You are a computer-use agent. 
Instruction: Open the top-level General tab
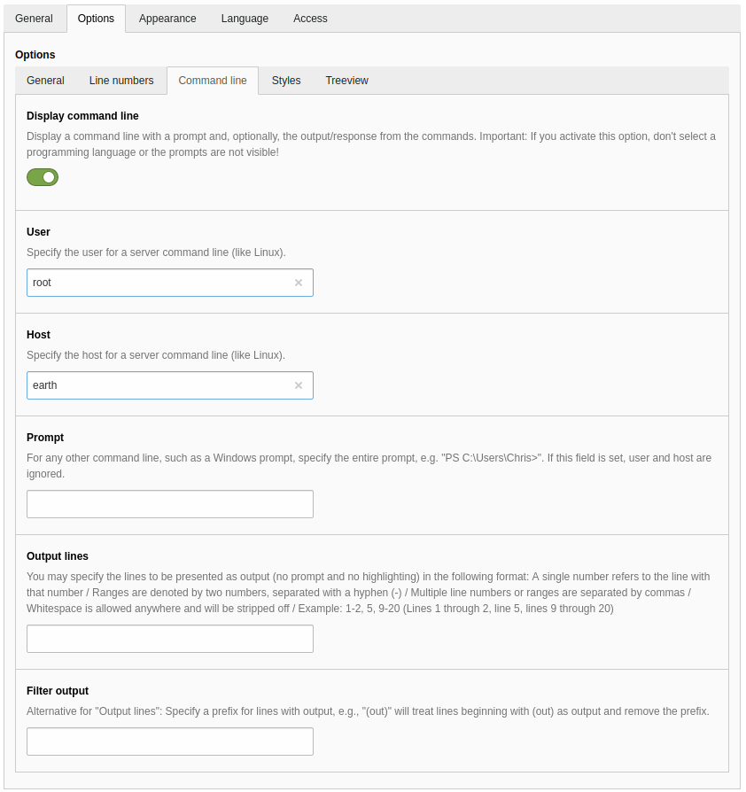click(x=34, y=19)
